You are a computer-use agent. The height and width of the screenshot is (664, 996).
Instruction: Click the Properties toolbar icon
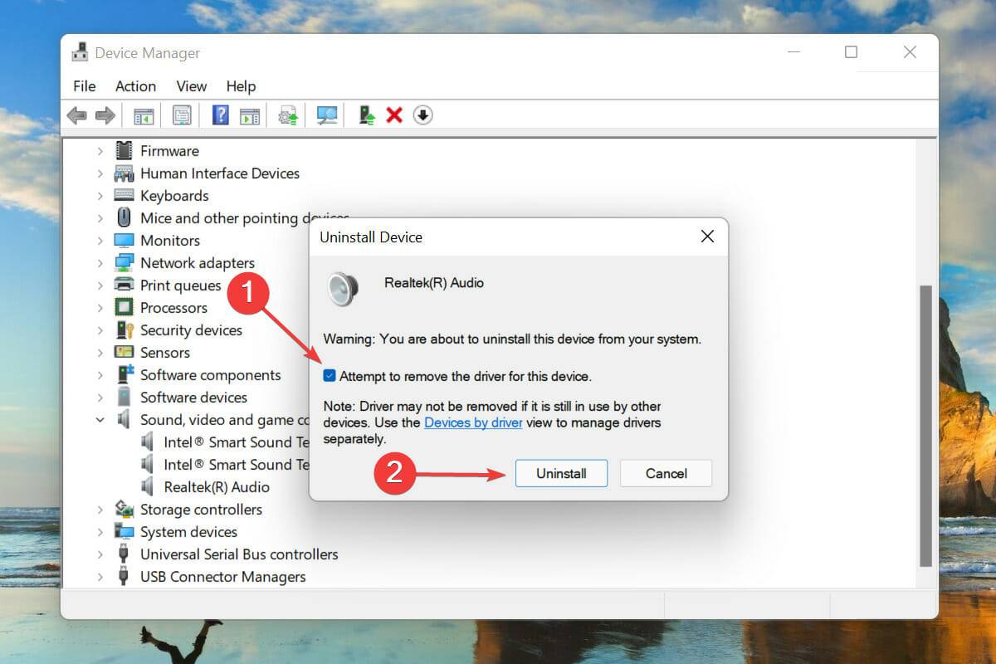pos(182,115)
